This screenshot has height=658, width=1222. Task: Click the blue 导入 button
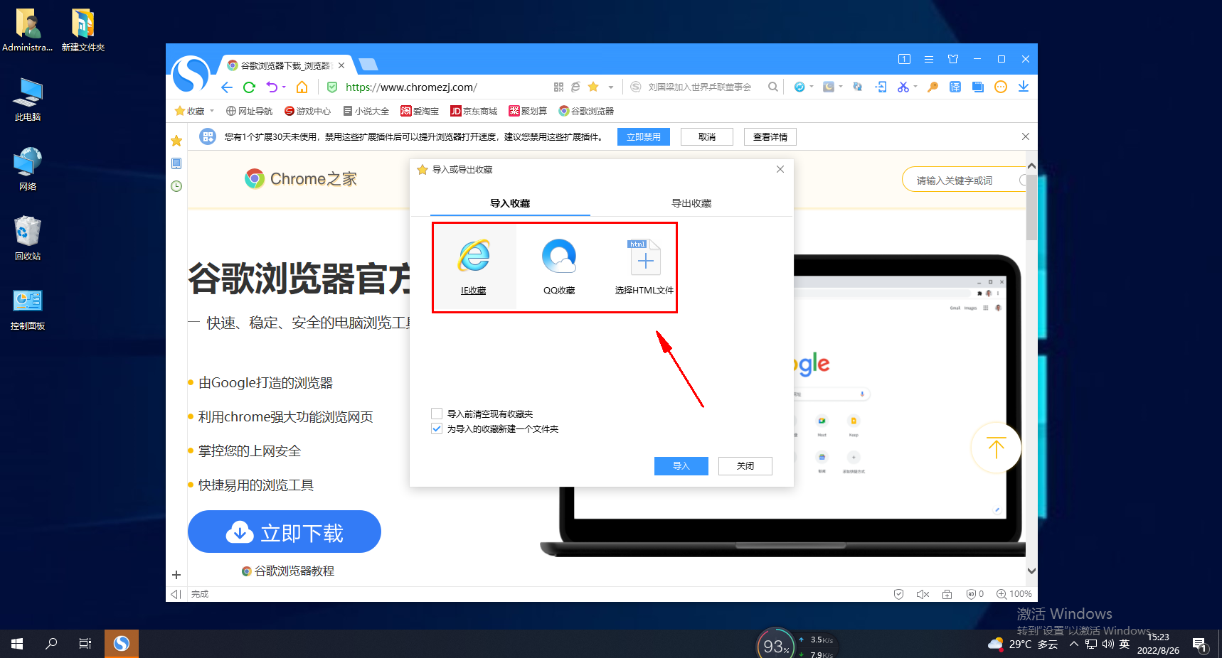click(681, 465)
